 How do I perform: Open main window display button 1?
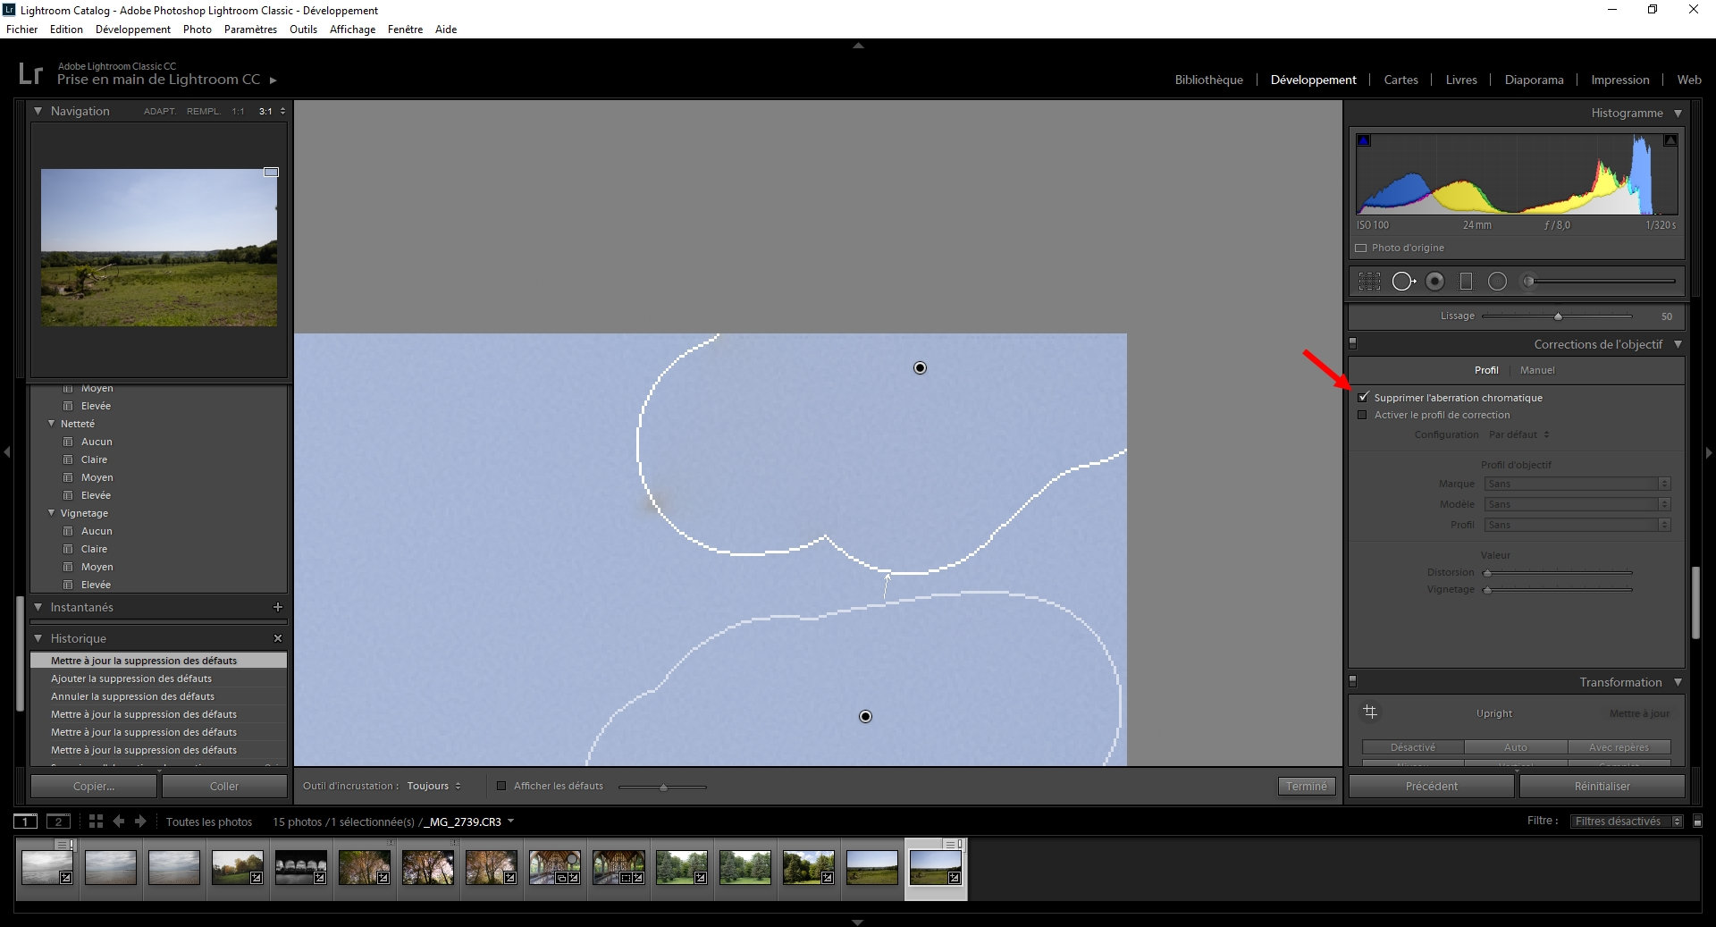[25, 822]
